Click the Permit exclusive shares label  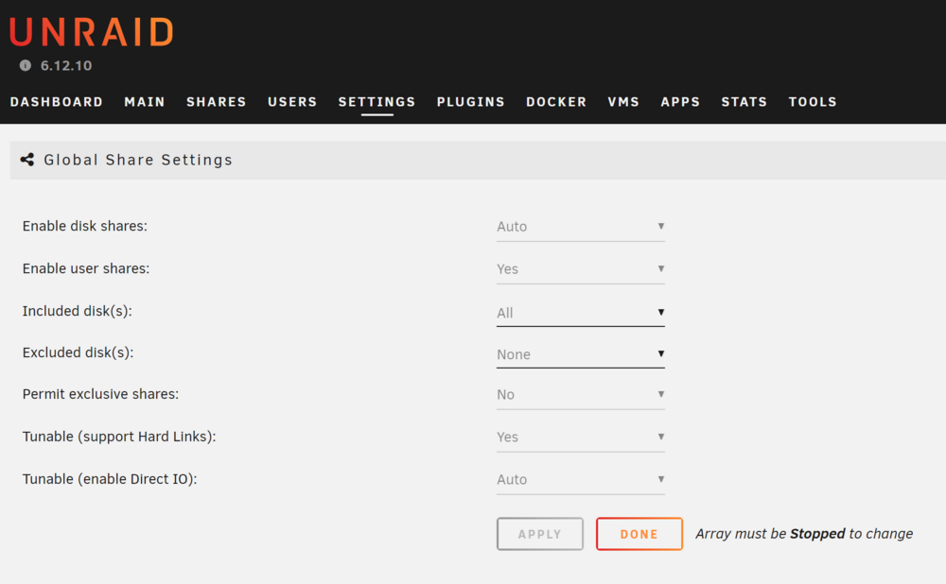101,394
